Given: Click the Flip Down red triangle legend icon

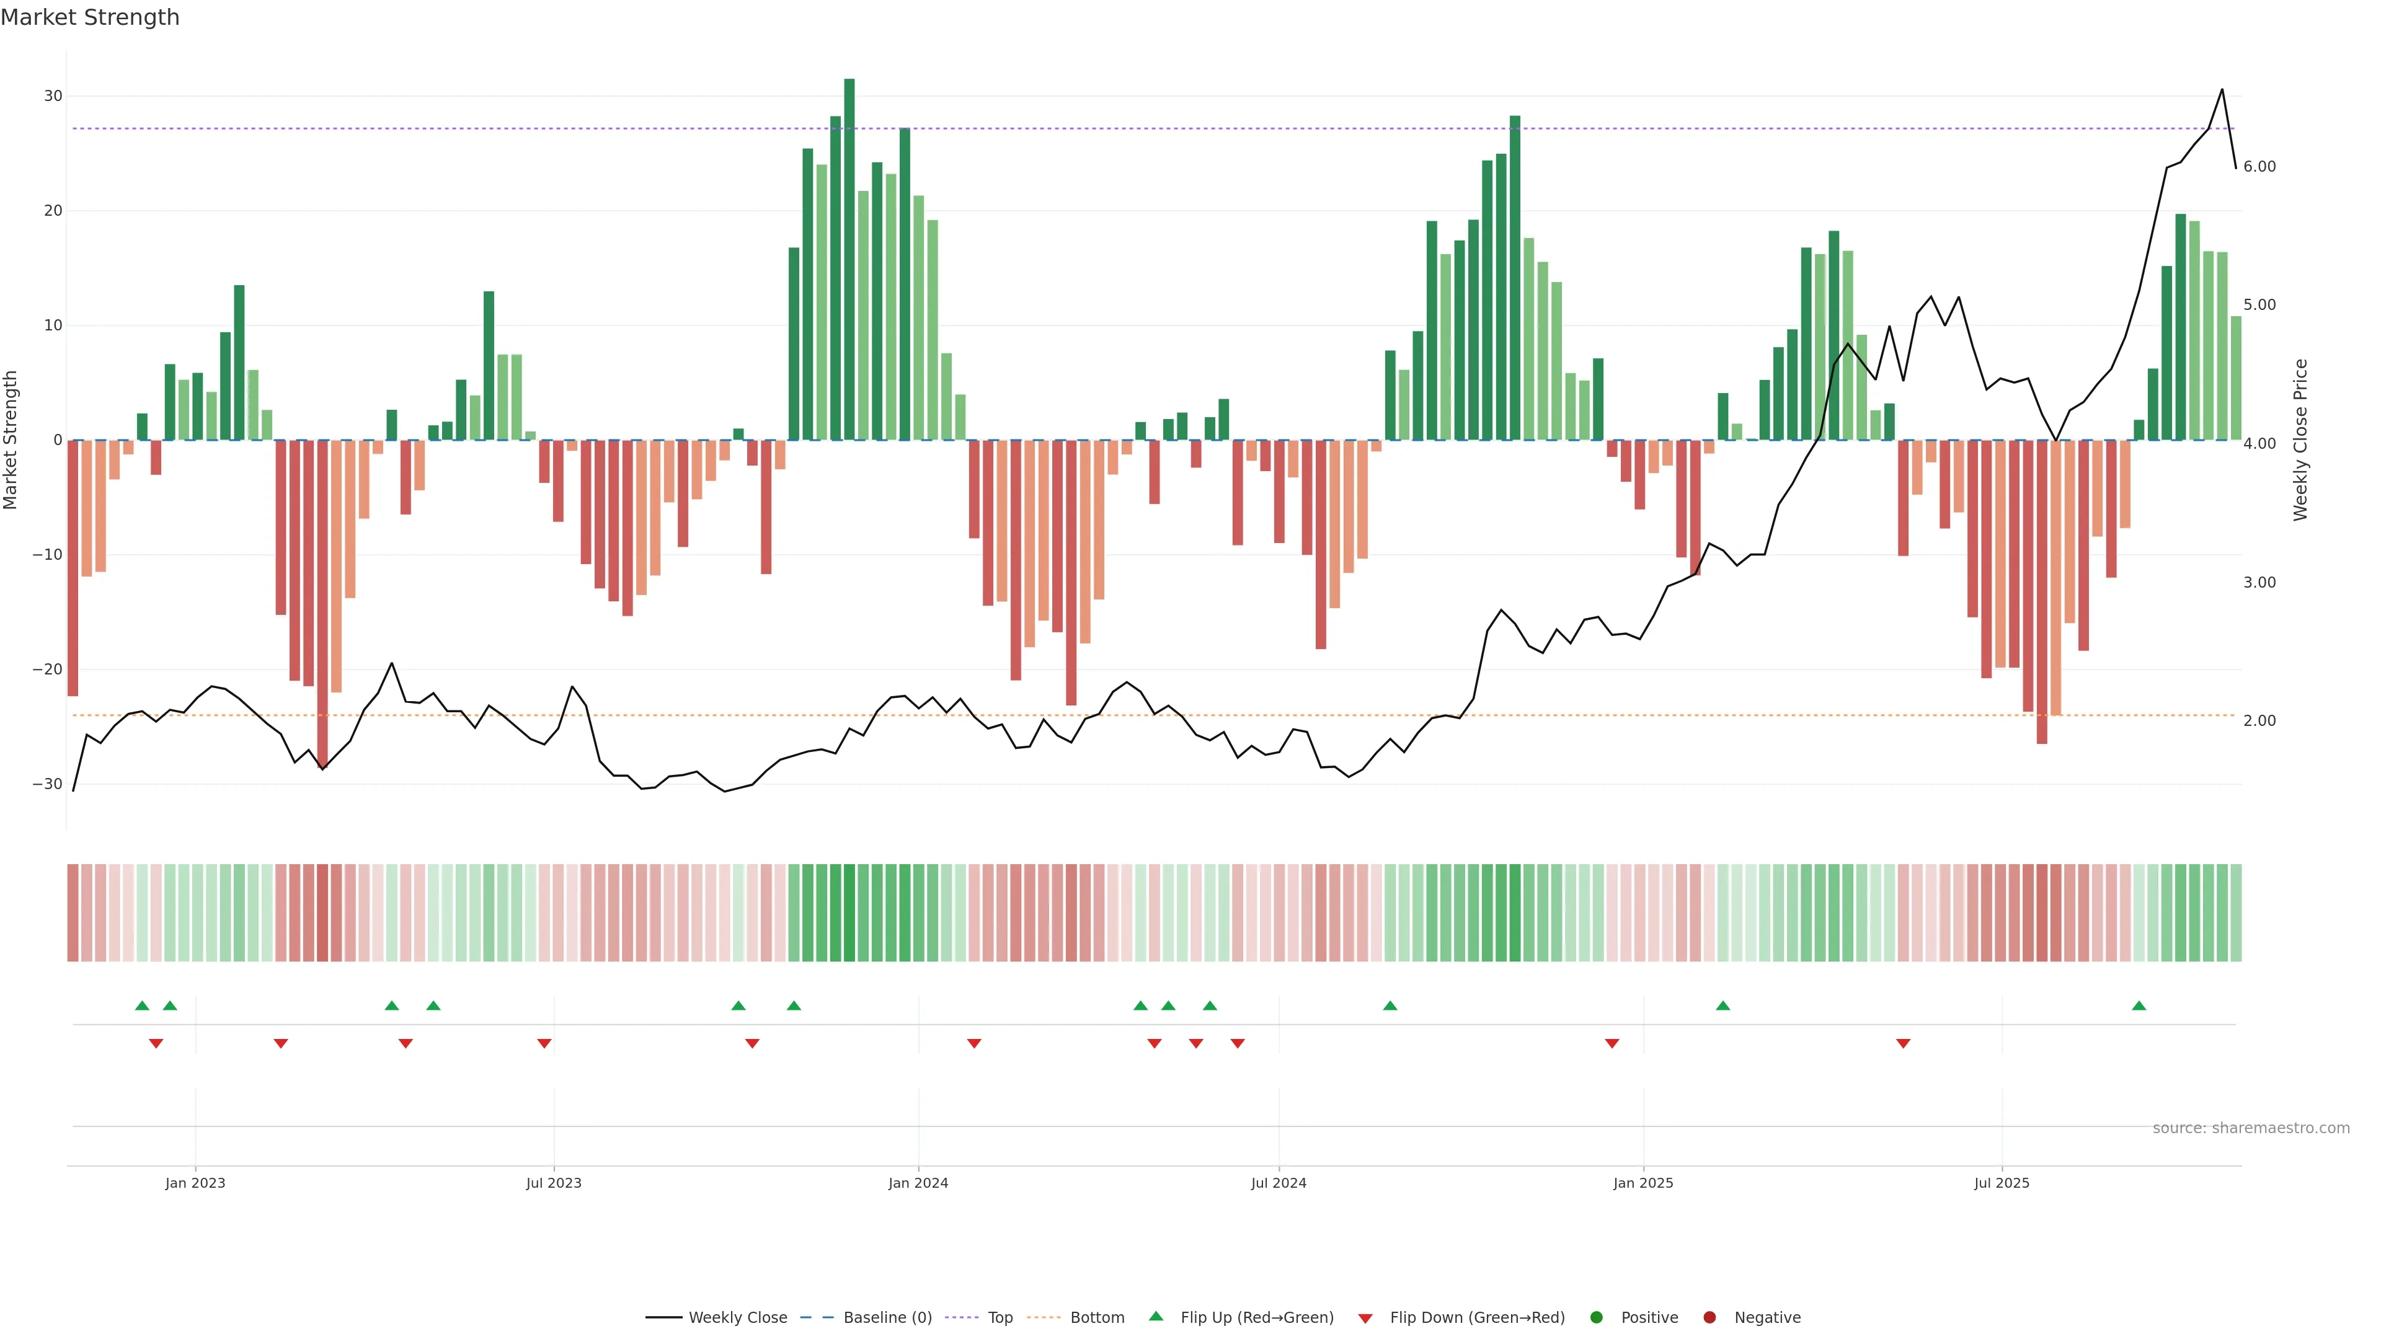Looking at the screenshot, I should [x=1365, y=1319].
